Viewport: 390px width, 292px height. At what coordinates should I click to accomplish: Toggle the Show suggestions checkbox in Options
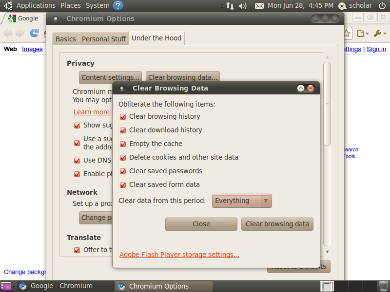(x=77, y=126)
